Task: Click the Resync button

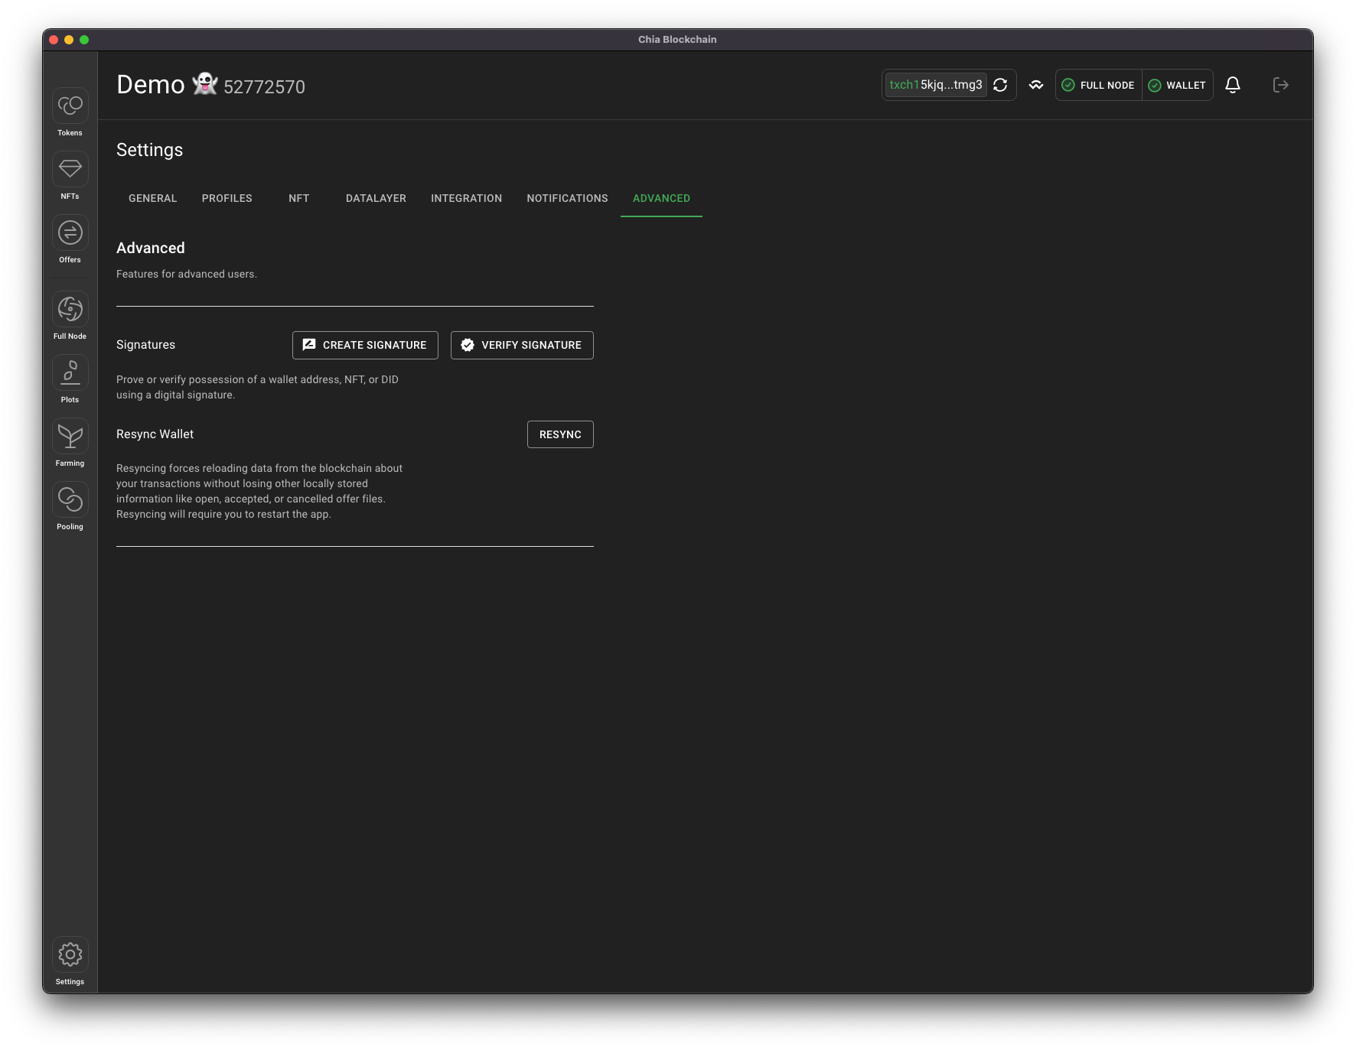Action: click(x=560, y=434)
